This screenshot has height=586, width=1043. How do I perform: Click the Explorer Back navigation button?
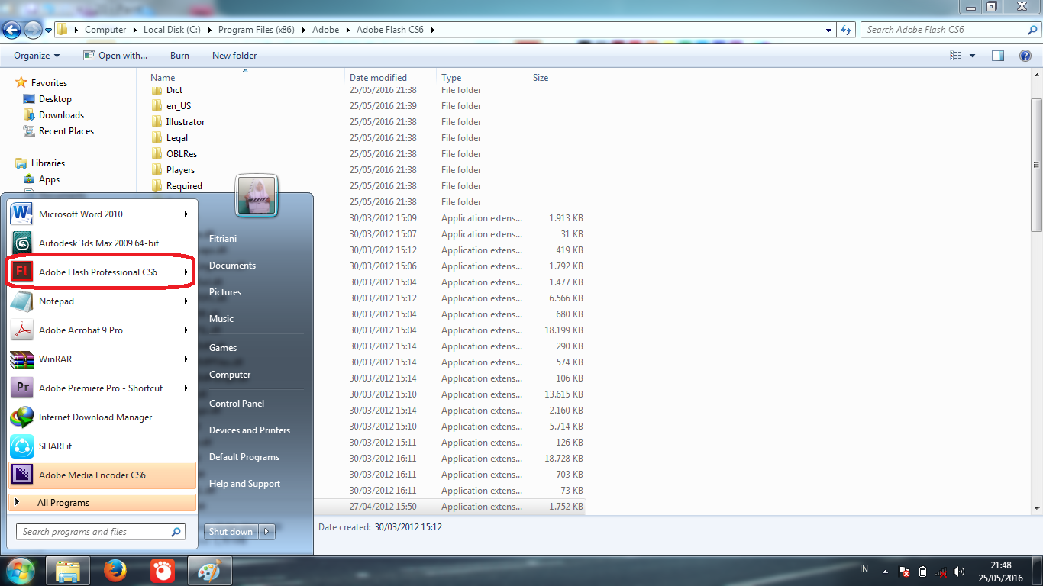pos(12,30)
